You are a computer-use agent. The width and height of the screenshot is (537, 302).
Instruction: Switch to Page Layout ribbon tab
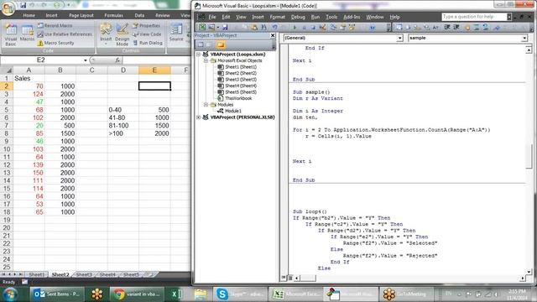[81, 15]
